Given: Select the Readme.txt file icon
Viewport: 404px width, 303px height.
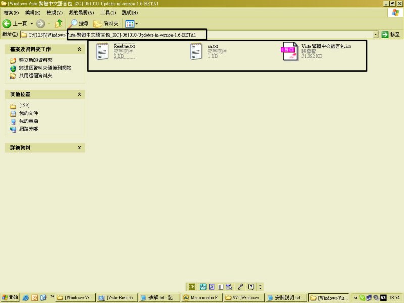Looking at the screenshot, I should (x=103, y=52).
